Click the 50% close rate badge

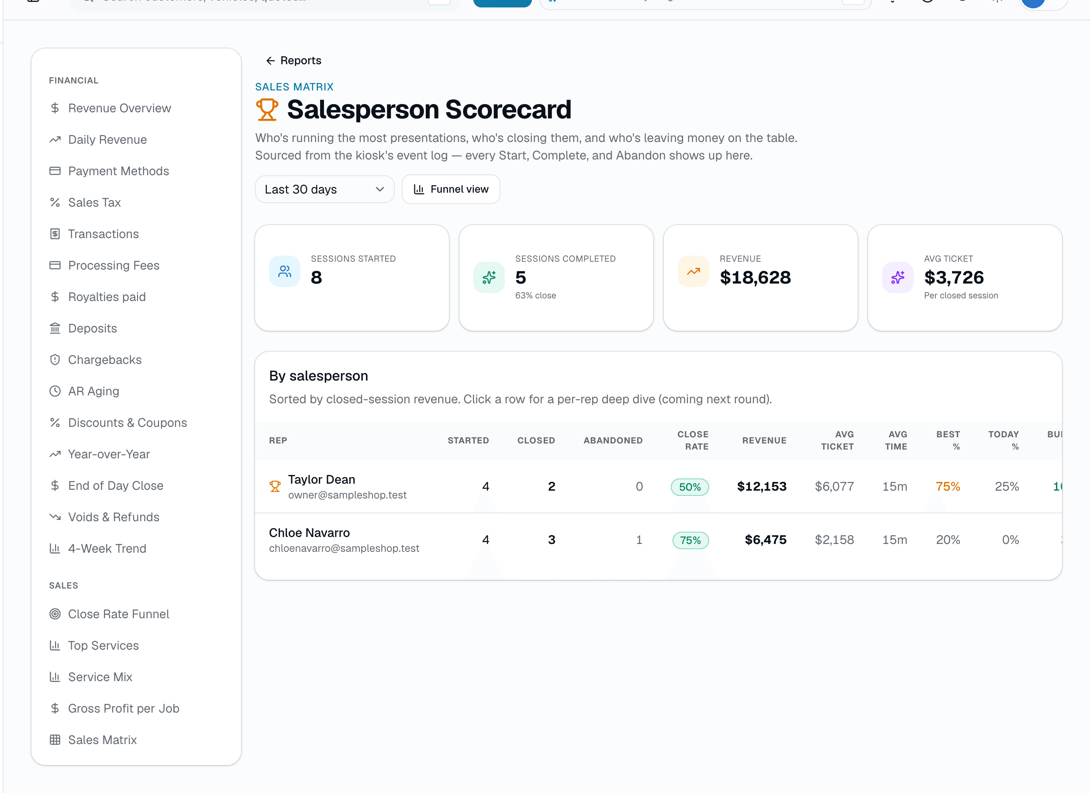[690, 487]
